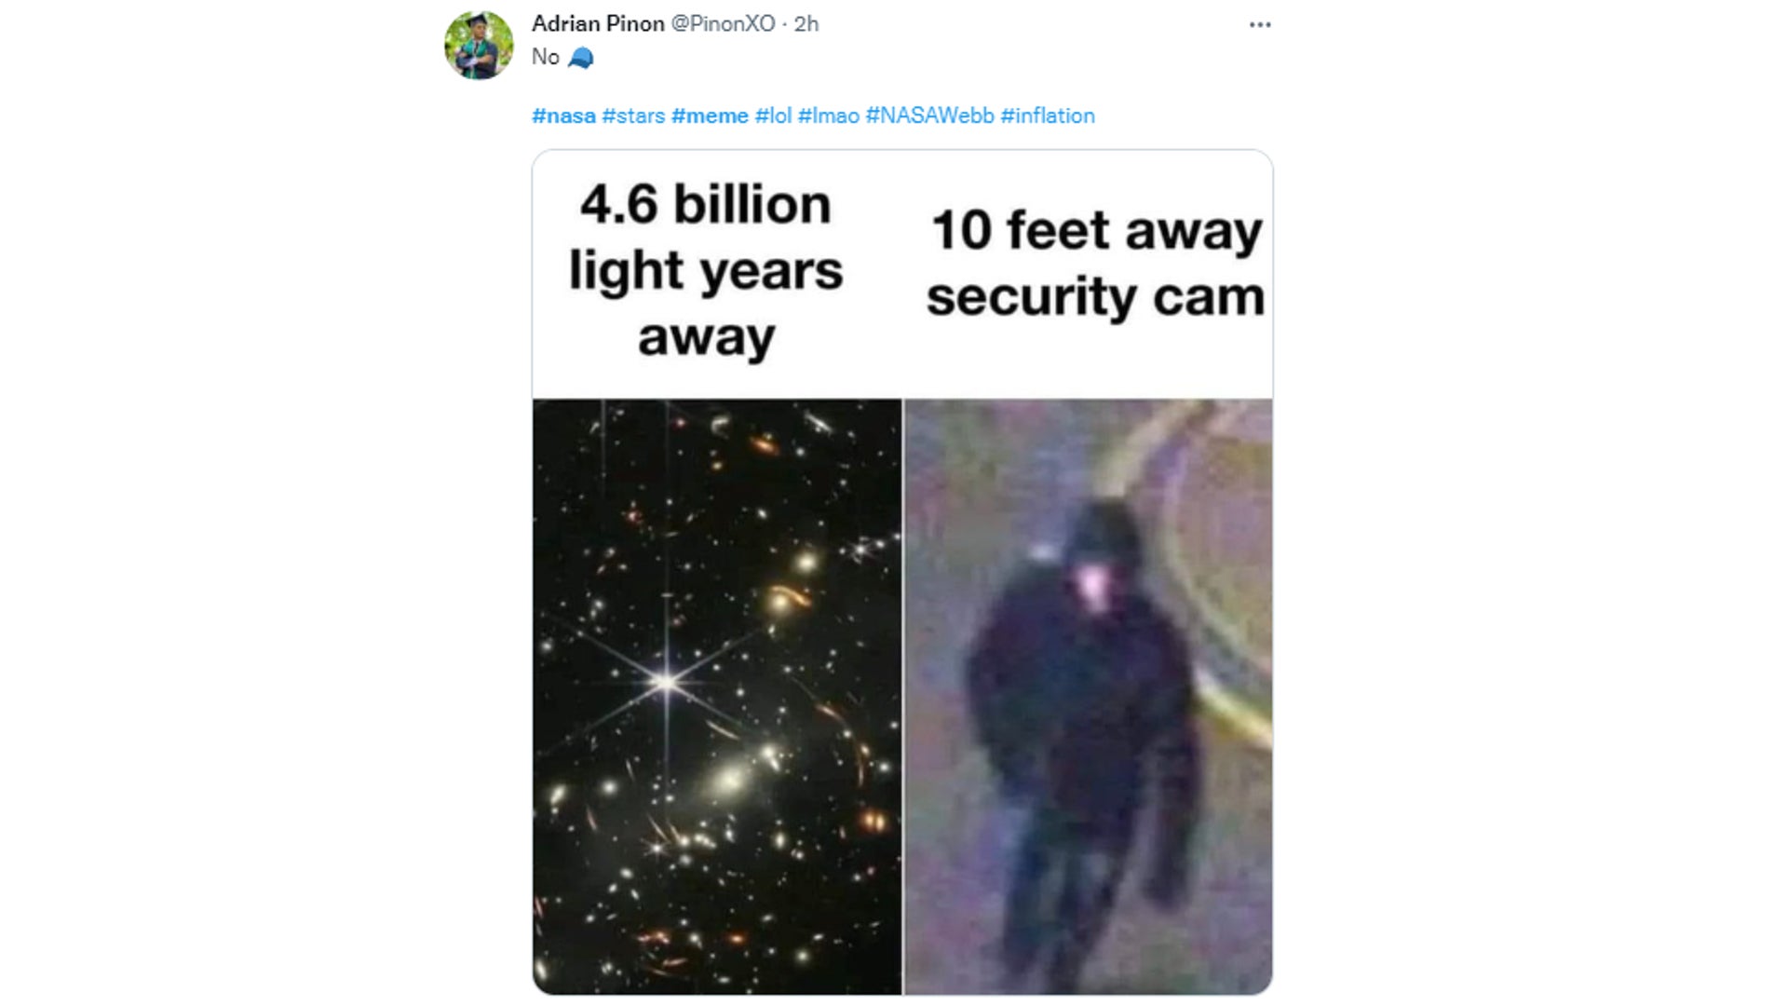
Task: Click the tweet text 'No'
Action: click(546, 58)
